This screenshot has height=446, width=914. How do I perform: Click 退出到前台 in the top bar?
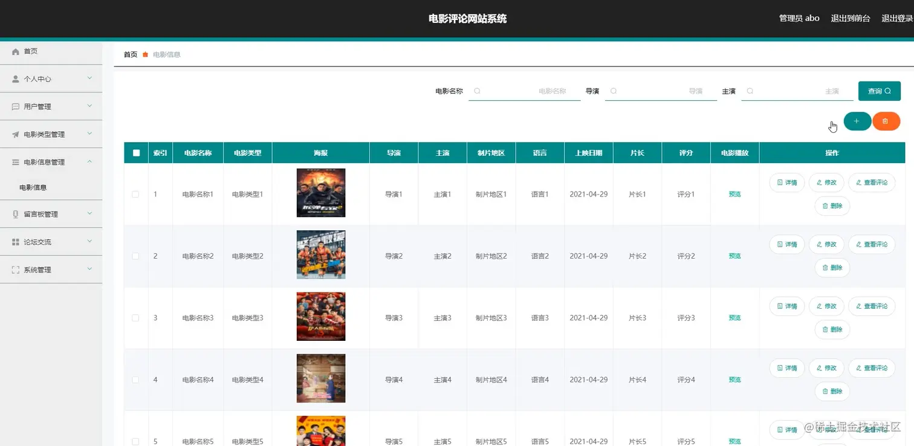851,19
